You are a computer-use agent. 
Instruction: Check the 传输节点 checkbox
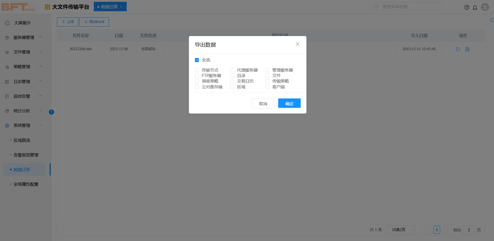[197, 70]
